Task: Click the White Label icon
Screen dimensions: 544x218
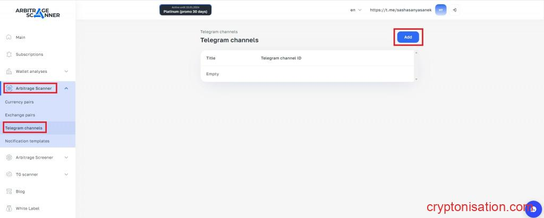Action: coord(9,208)
